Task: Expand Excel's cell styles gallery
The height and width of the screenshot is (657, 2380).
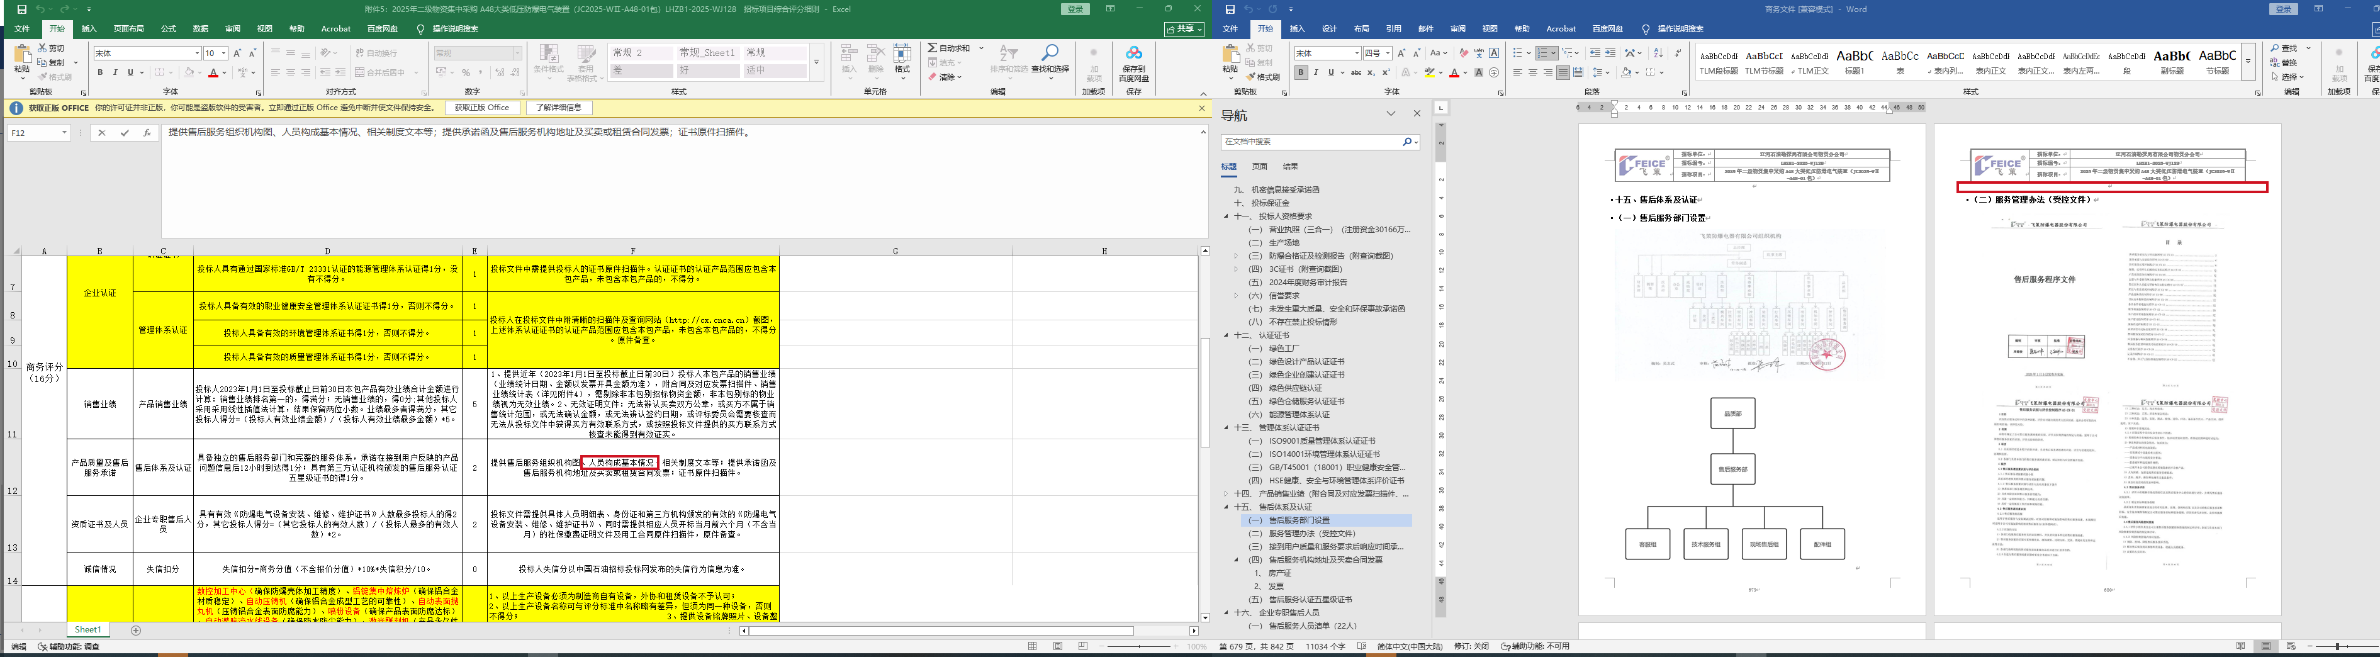Action: pyautogui.click(x=816, y=62)
